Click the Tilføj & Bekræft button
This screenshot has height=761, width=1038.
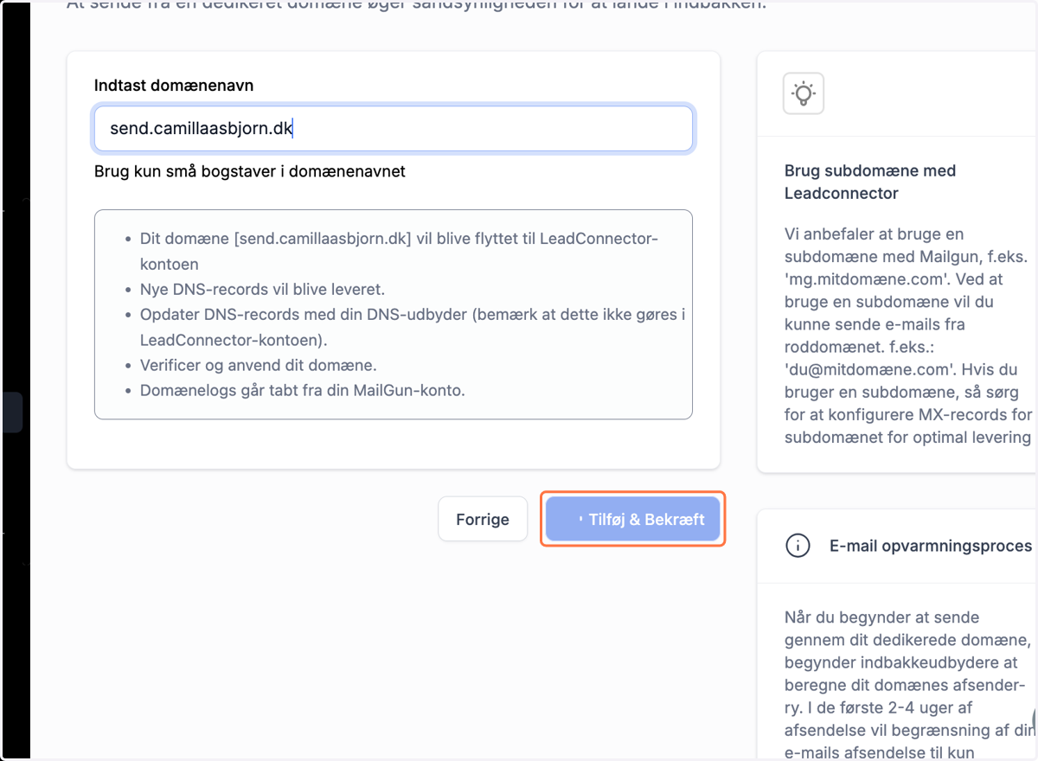[x=633, y=519]
